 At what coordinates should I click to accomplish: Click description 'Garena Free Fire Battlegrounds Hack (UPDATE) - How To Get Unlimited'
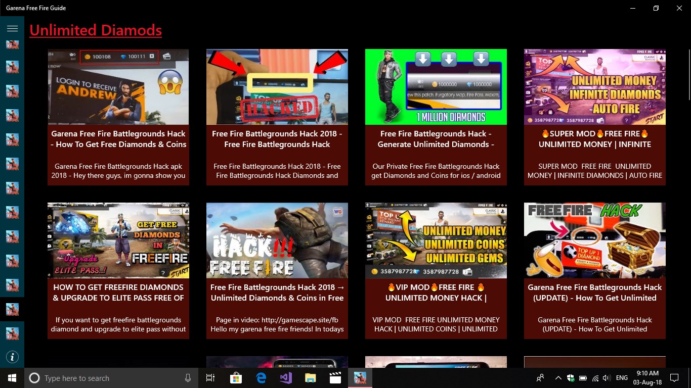(595, 324)
